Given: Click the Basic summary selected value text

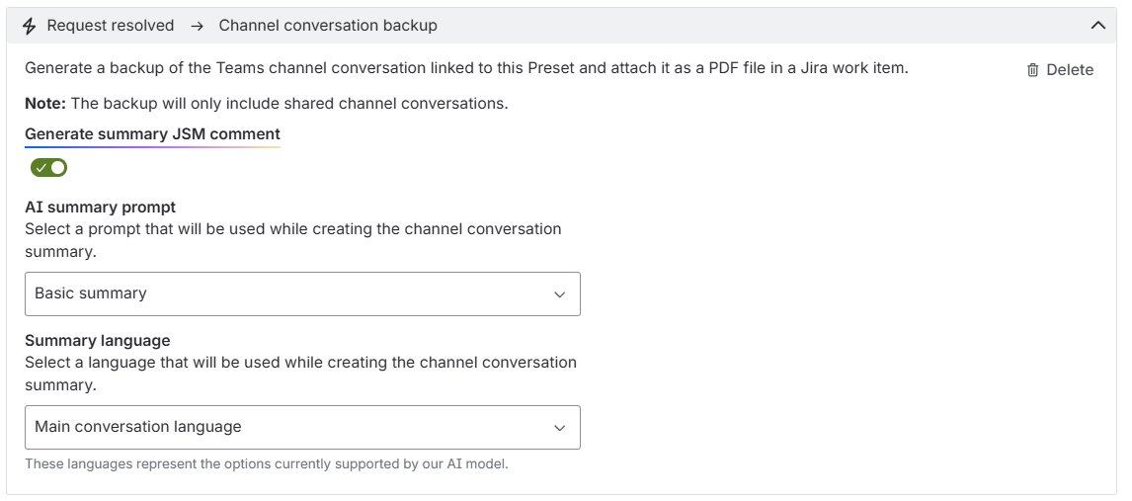Looking at the screenshot, I should pos(90,293).
